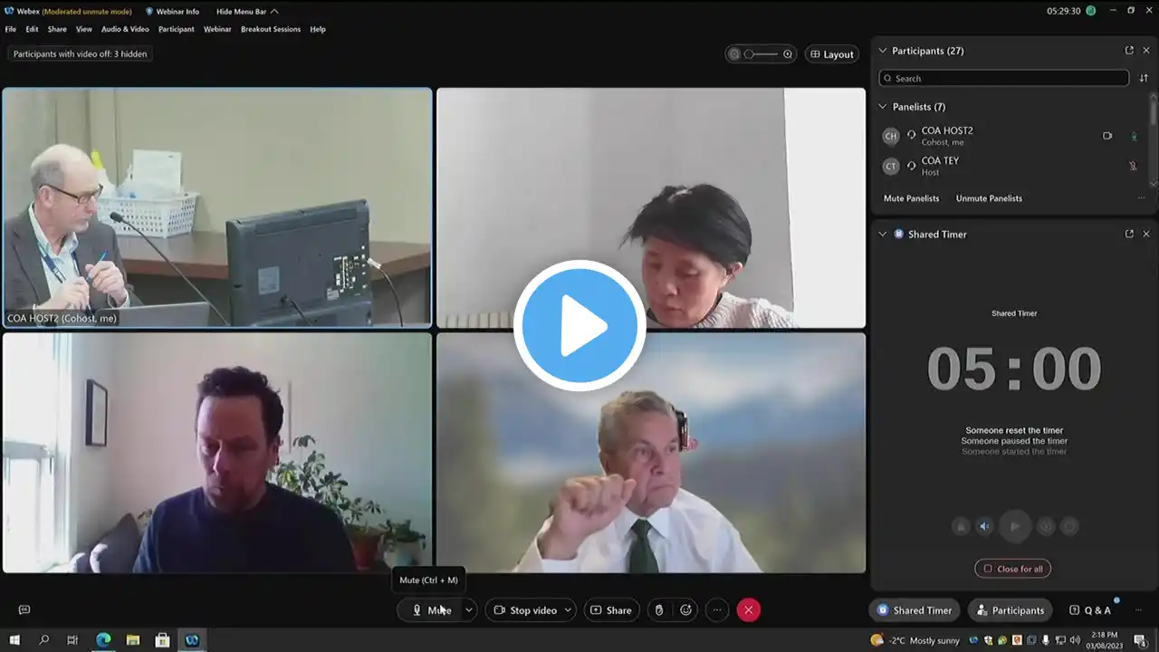Viewport: 1159px width, 652px height.
Task: Pop out the Shared Timer panel
Action: (x=1129, y=234)
